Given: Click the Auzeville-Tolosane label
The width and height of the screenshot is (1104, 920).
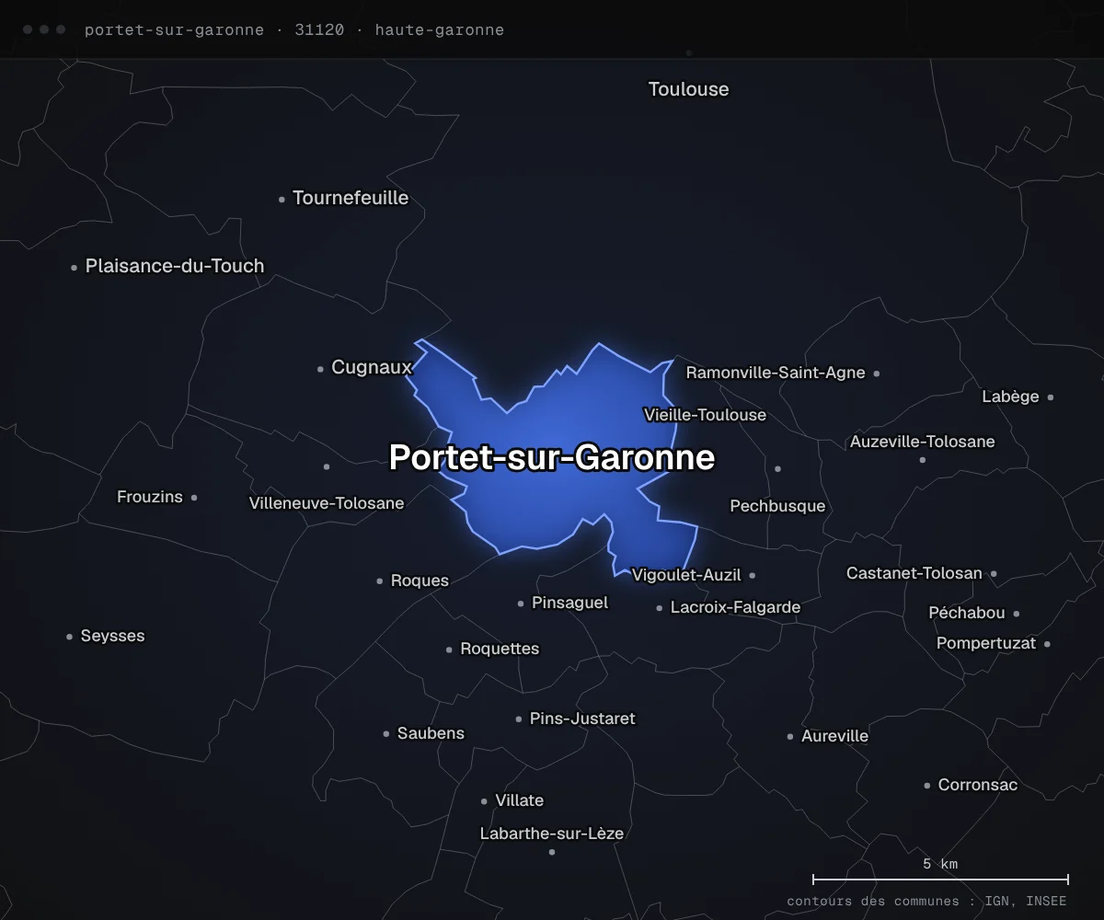Looking at the screenshot, I should tap(923, 442).
